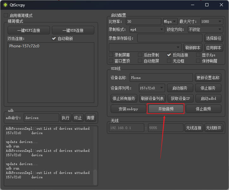Viewport: 229px width, 190px height.
Task: Enable the 录制屏幕 checkbox
Action: click(111, 55)
